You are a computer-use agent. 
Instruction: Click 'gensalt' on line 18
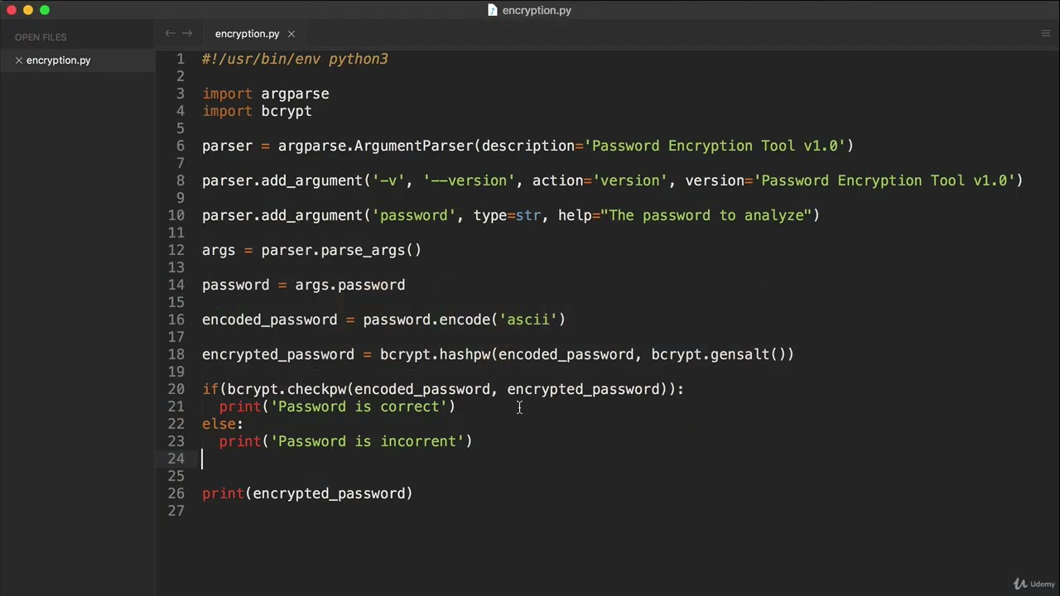[740, 354]
